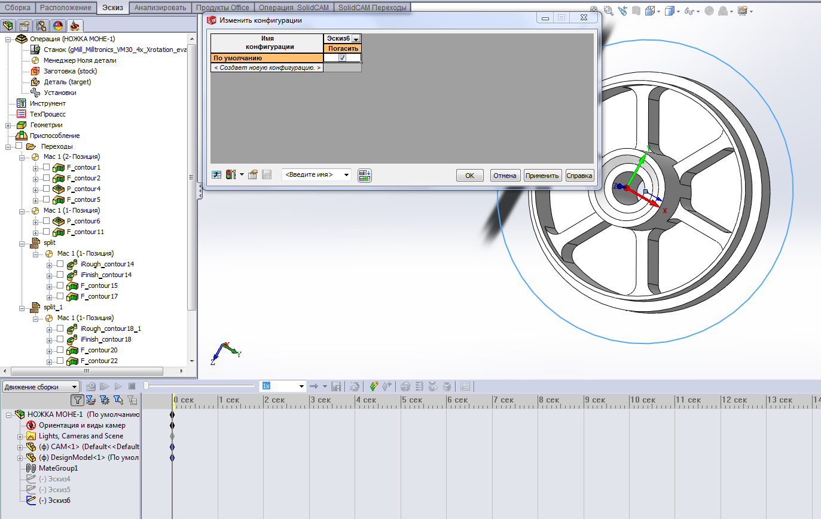821x519 pixels.
Task: Open the FeatureManager design tree tab icon
Action: point(8,26)
